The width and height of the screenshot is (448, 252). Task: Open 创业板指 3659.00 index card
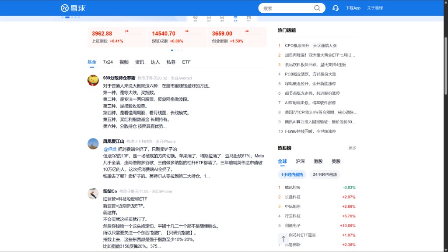237,37
